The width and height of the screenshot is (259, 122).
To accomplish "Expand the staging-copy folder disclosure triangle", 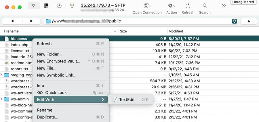I will (x=2, y=75).
